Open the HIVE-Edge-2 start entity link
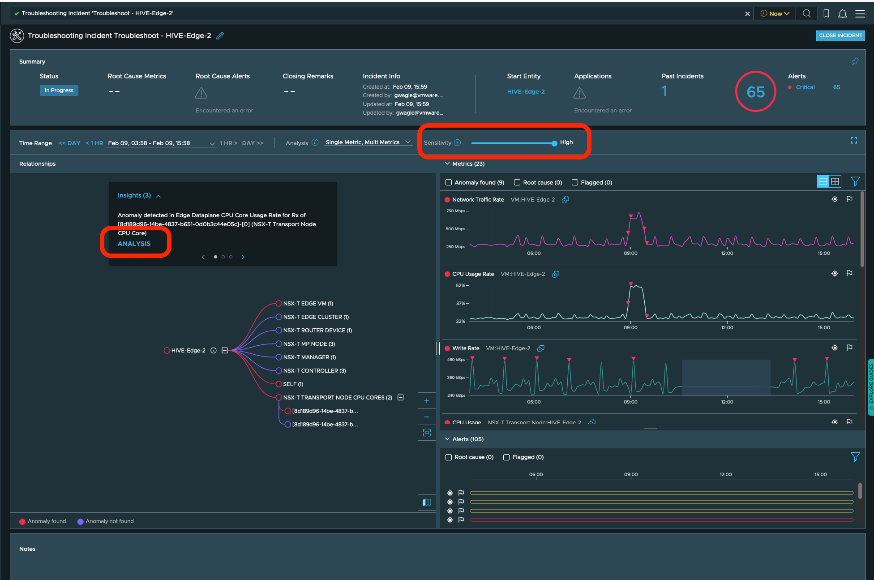Screen dimensions: 874x580 pyautogui.click(x=526, y=92)
